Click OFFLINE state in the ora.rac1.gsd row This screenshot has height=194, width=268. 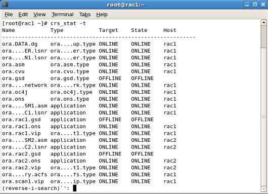[143, 120]
